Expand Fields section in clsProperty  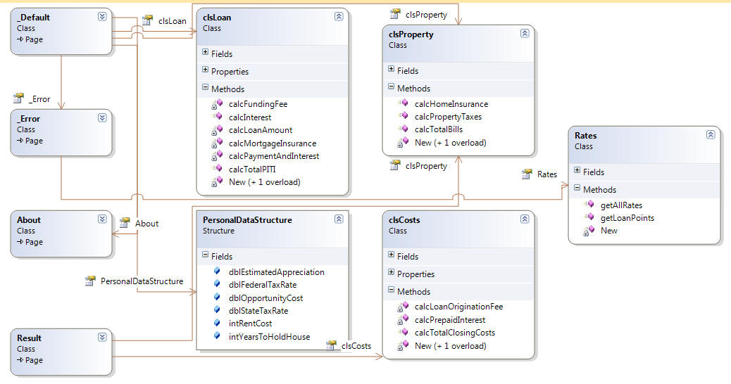[391, 69]
